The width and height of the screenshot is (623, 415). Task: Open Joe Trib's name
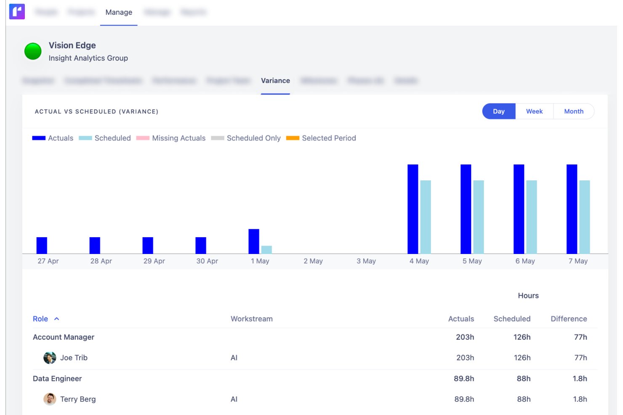tap(74, 358)
